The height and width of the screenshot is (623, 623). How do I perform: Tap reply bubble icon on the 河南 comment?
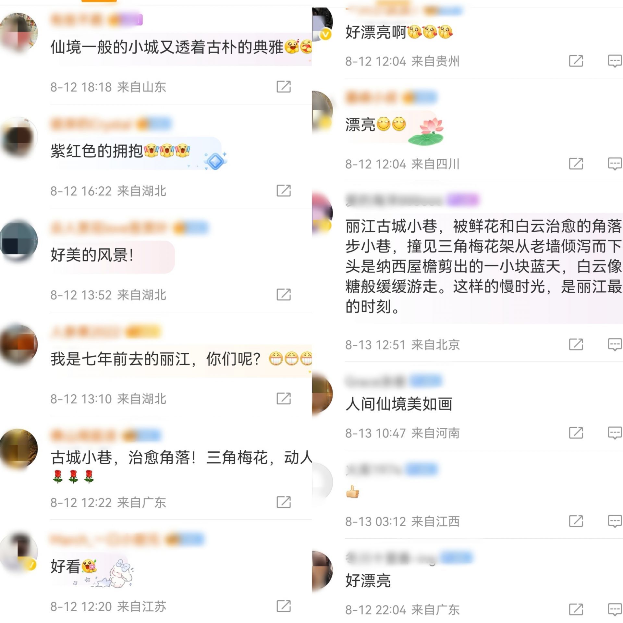coord(615,433)
